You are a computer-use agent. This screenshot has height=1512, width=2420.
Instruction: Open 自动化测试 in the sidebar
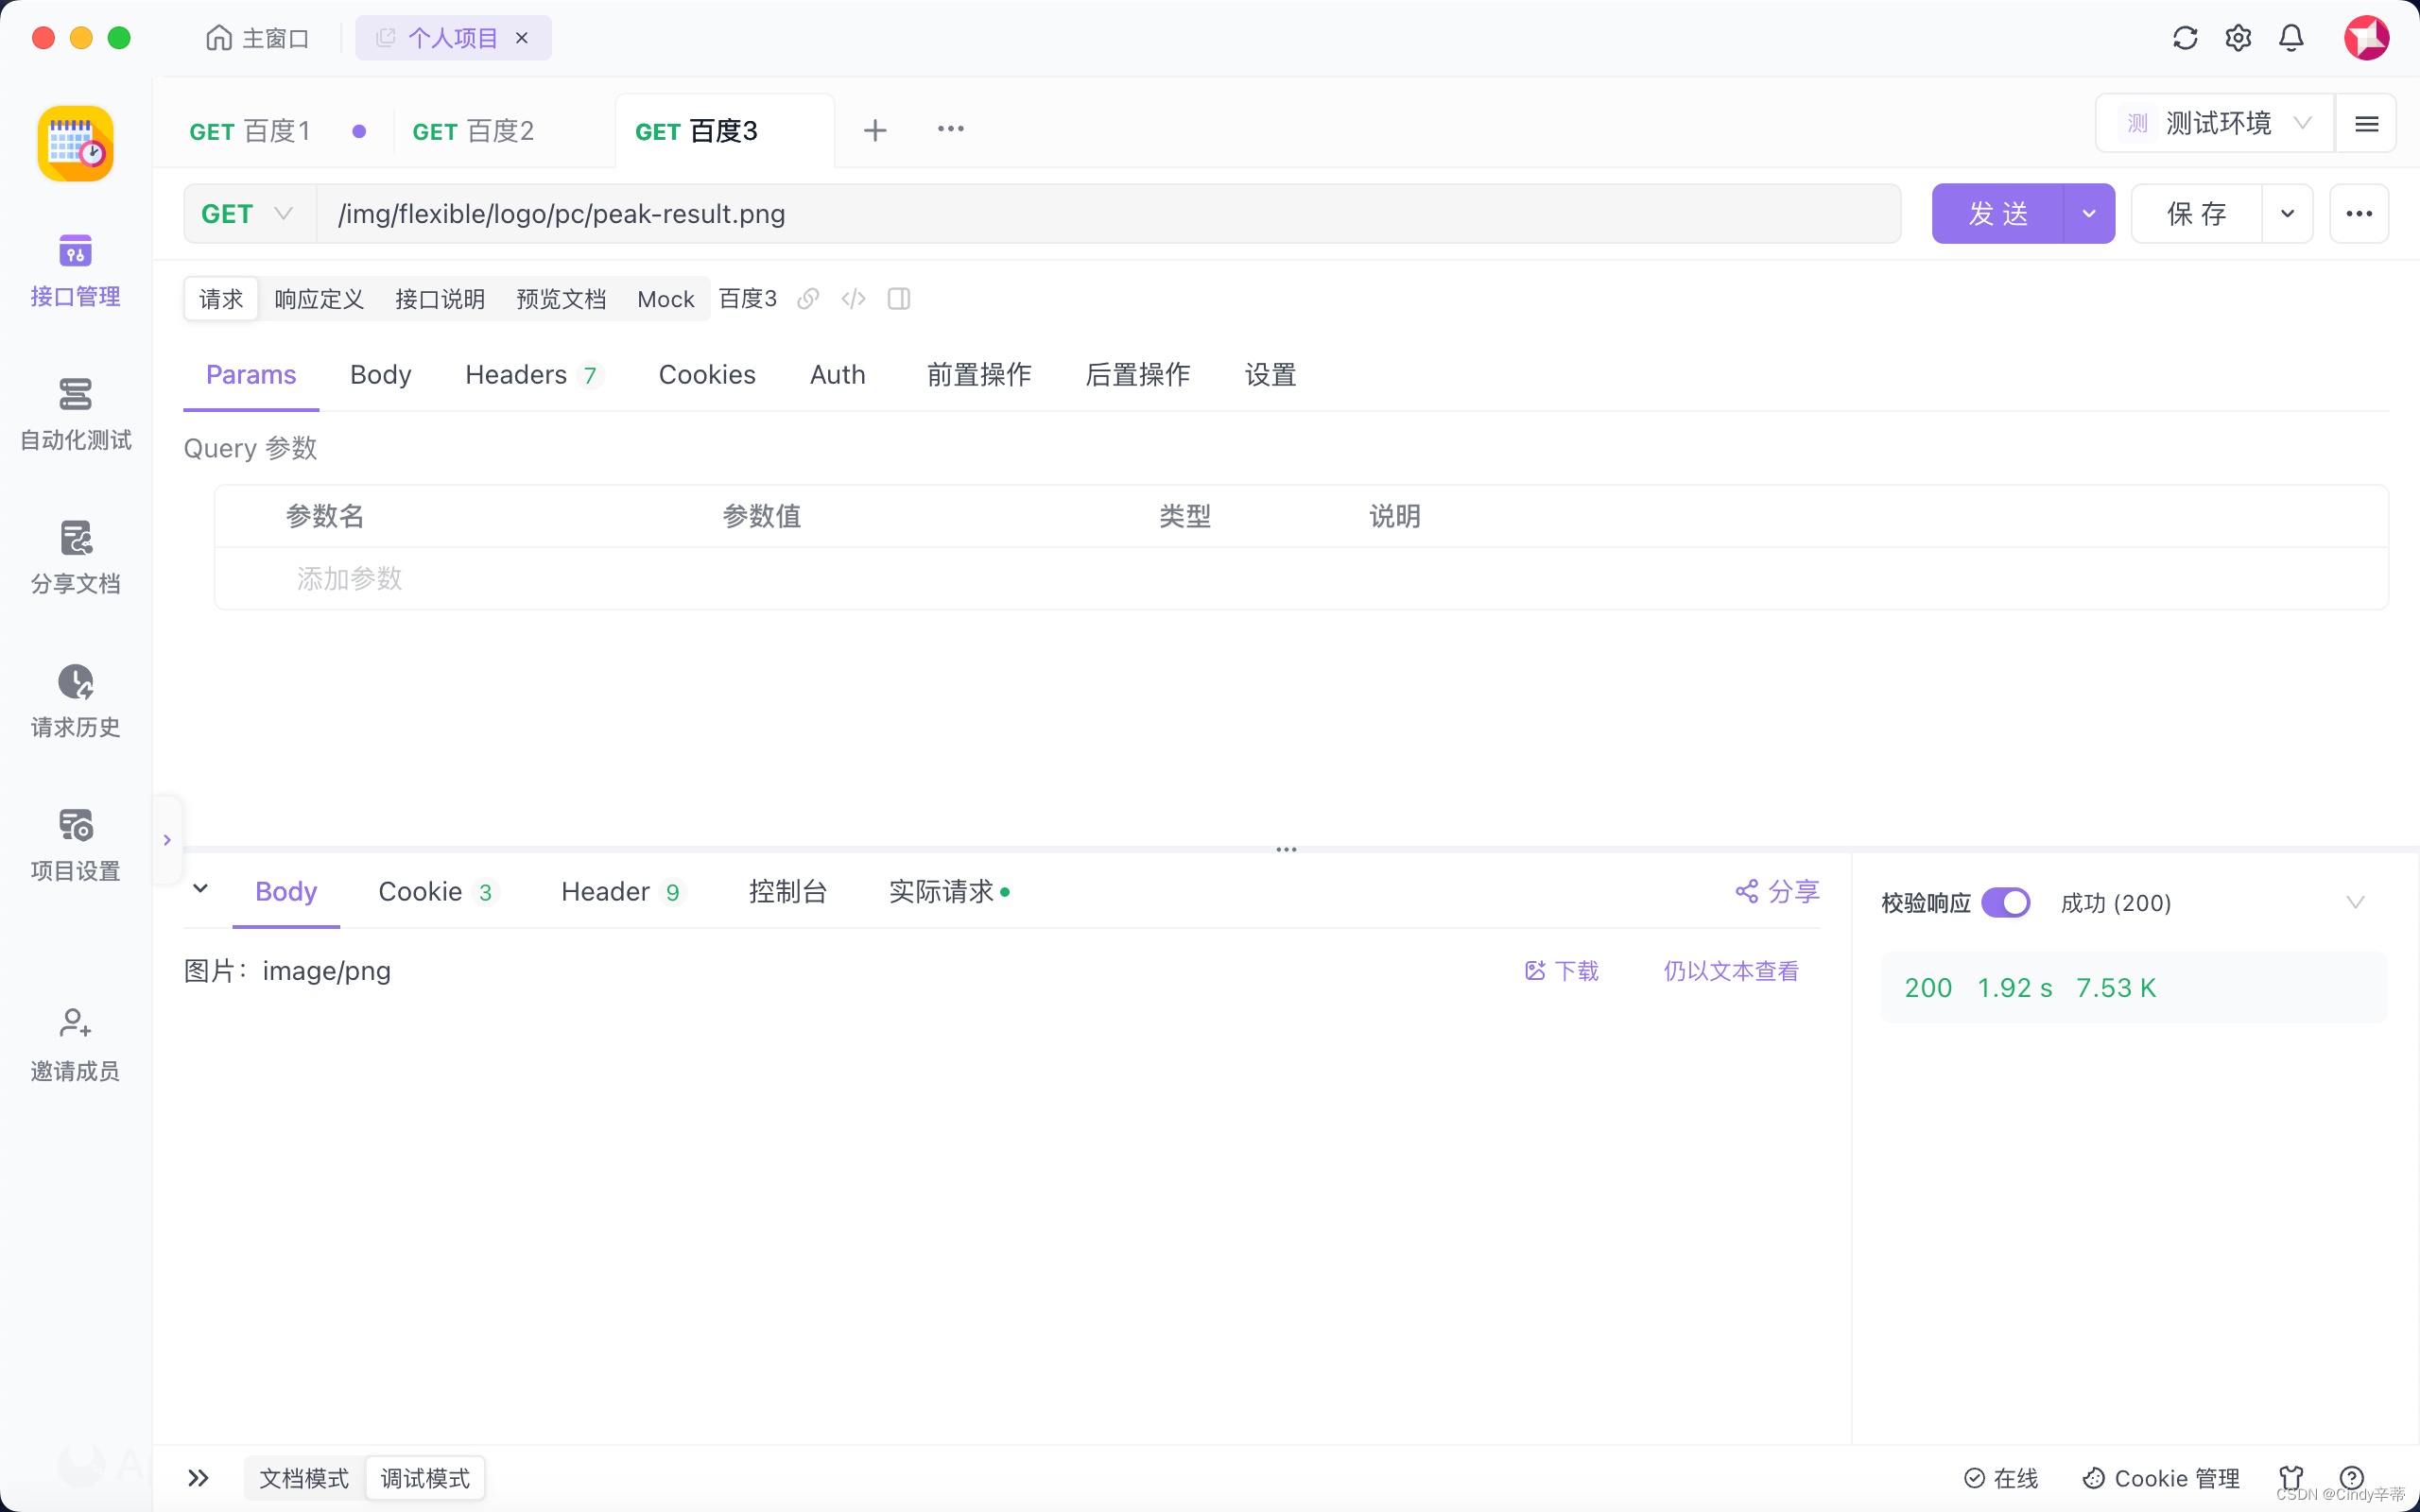pyautogui.click(x=75, y=414)
